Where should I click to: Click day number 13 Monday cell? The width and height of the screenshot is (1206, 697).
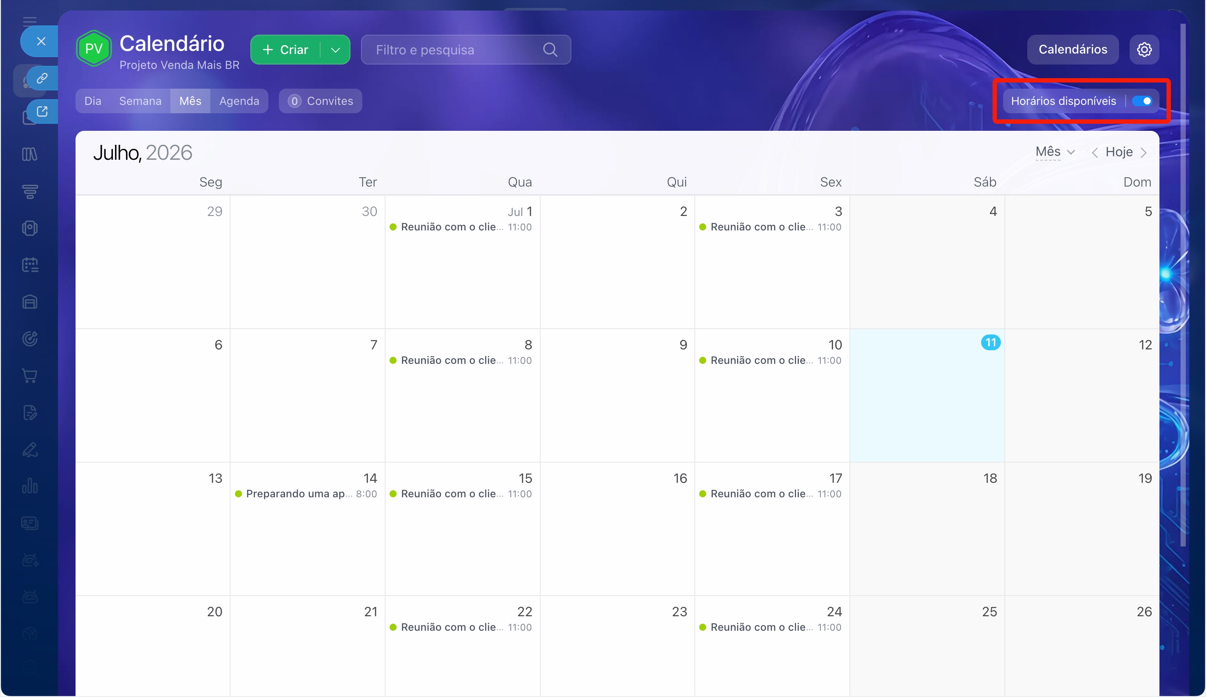click(x=215, y=478)
